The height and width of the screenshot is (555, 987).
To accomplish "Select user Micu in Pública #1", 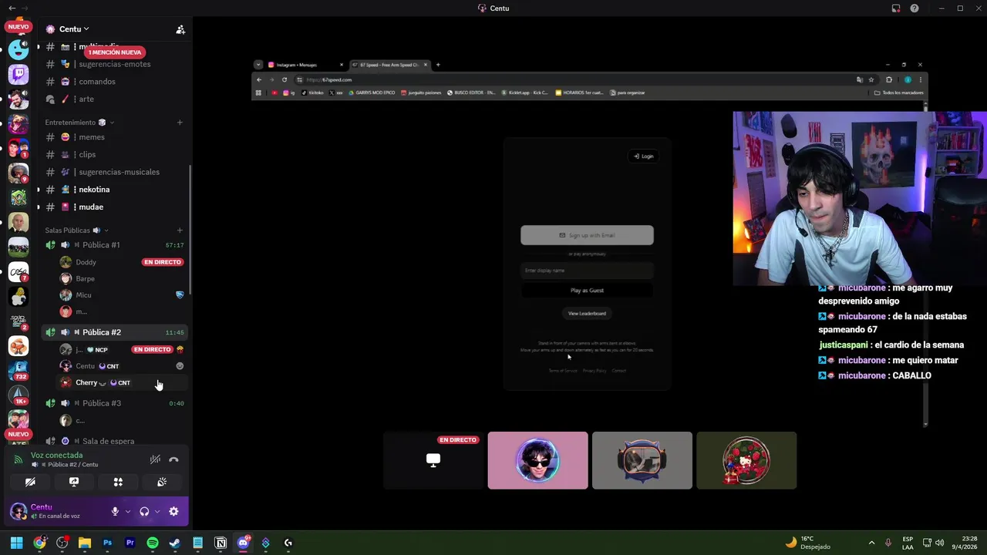I will (83, 295).
